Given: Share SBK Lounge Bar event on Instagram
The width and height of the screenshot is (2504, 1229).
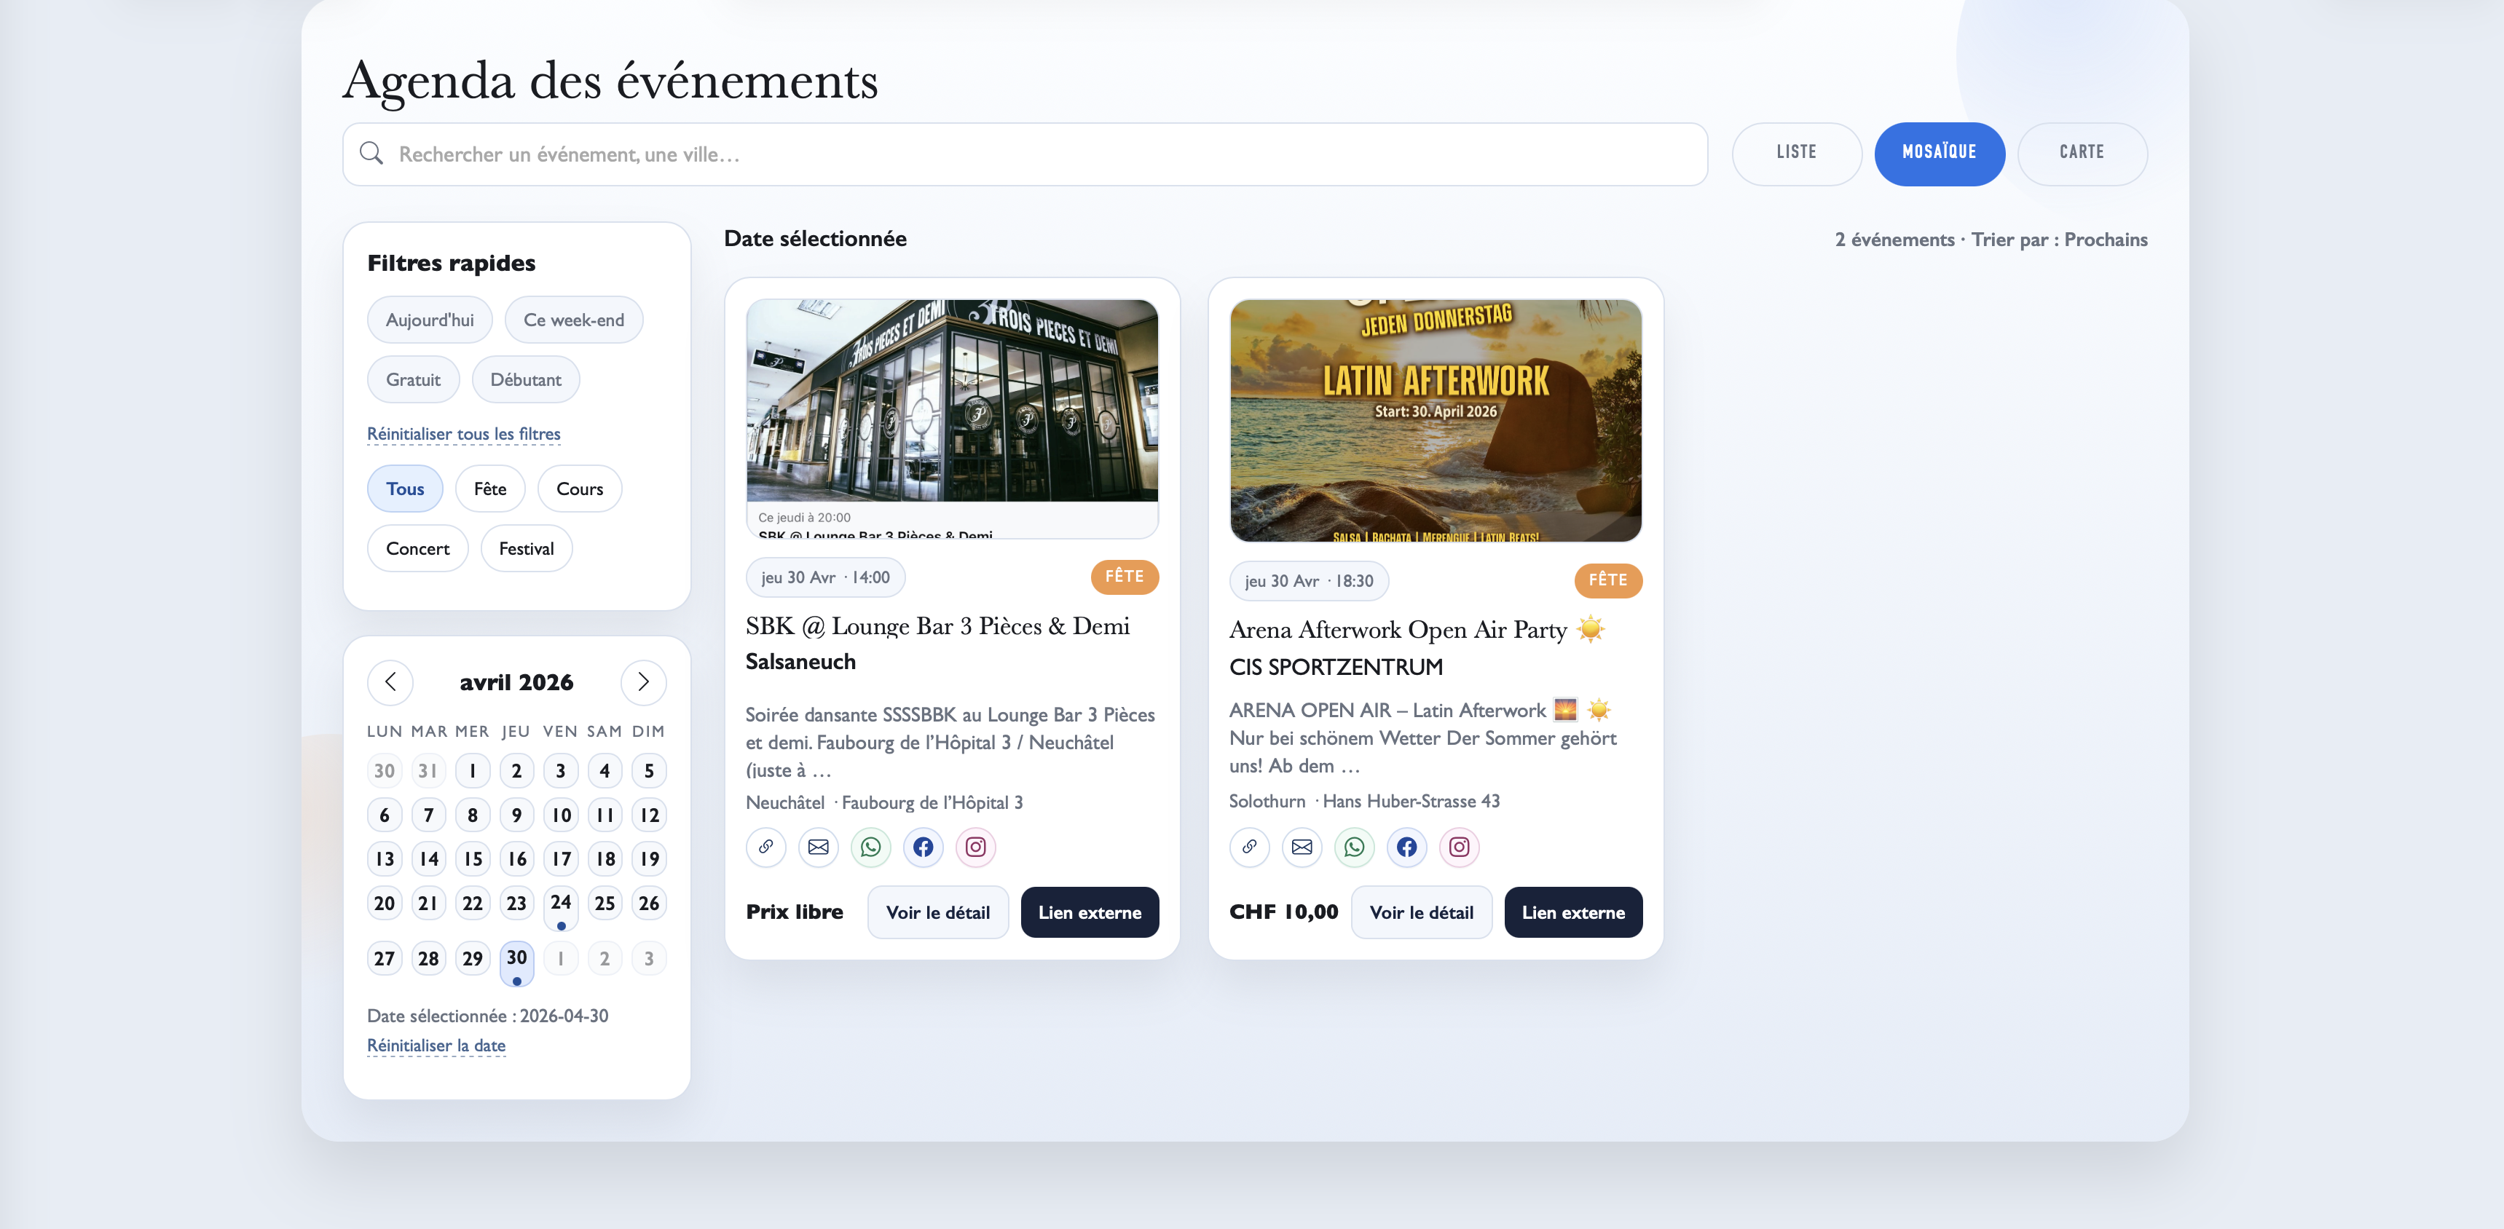Looking at the screenshot, I should point(976,846).
